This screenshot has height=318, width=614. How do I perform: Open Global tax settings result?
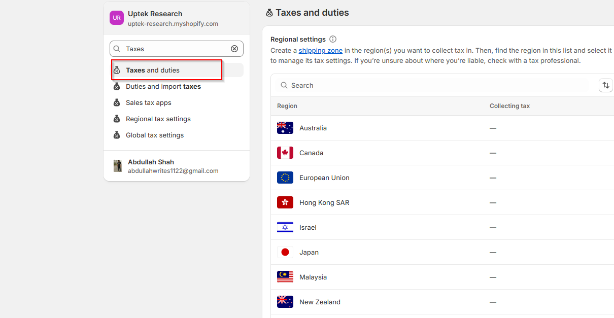click(x=177, y=135)
